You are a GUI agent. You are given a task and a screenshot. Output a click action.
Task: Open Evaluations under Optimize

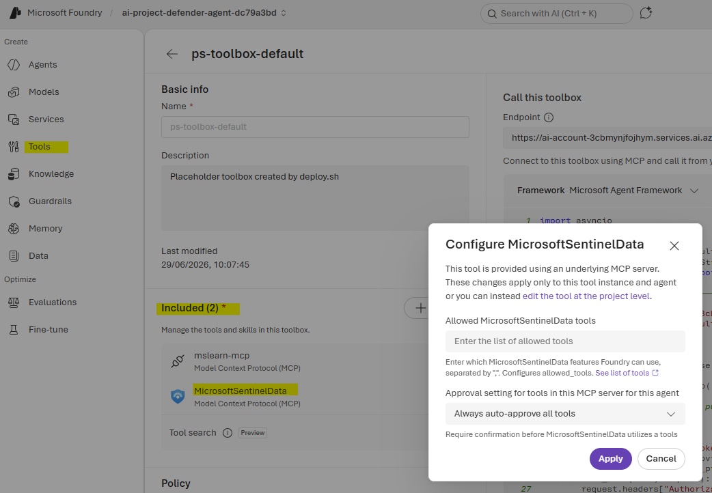click(x=52, y=302)
